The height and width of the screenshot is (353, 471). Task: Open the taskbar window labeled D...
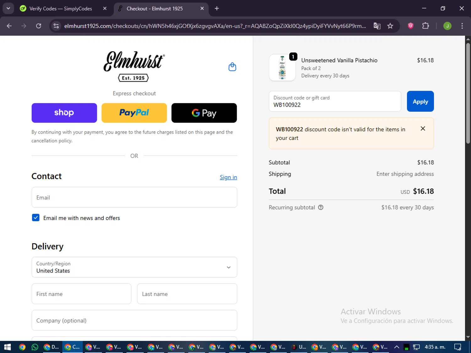point(51,347)
